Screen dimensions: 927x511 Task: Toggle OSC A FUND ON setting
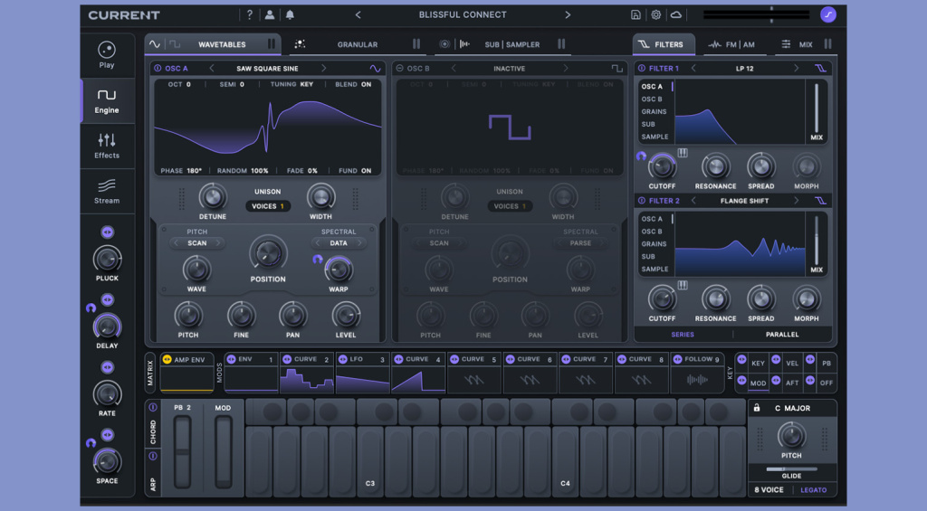355,171
